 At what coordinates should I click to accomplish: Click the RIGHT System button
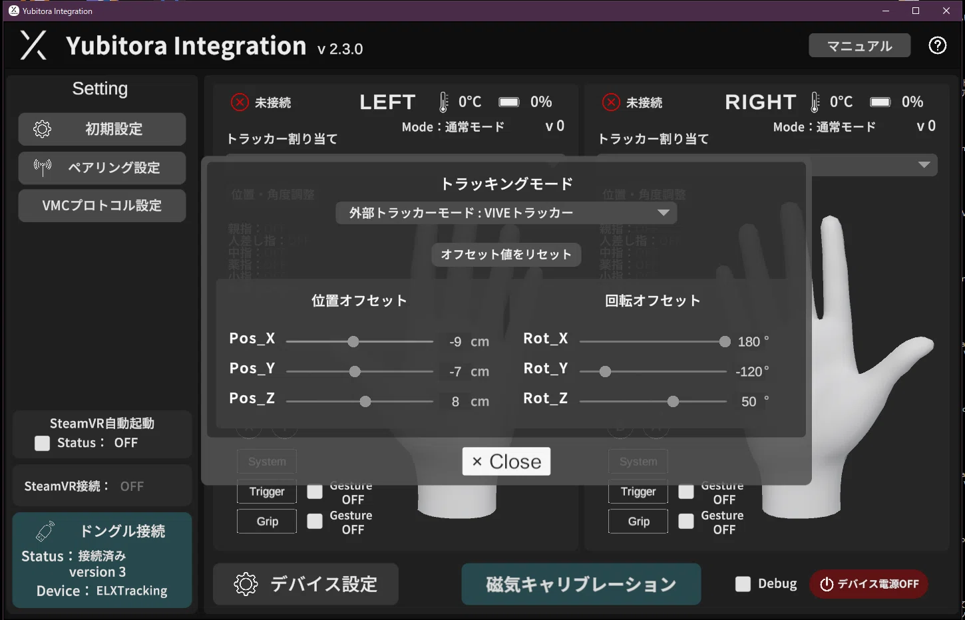pos(638,462)
